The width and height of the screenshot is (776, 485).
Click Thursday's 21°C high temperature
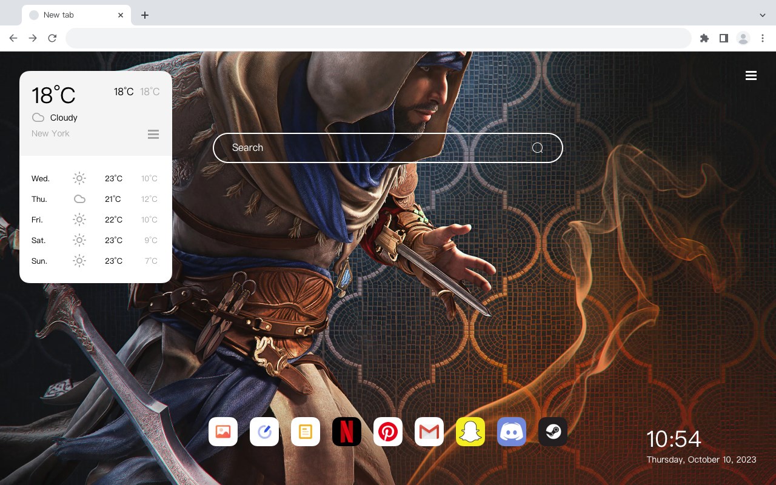pyautogui.click(x=113, y=199)
